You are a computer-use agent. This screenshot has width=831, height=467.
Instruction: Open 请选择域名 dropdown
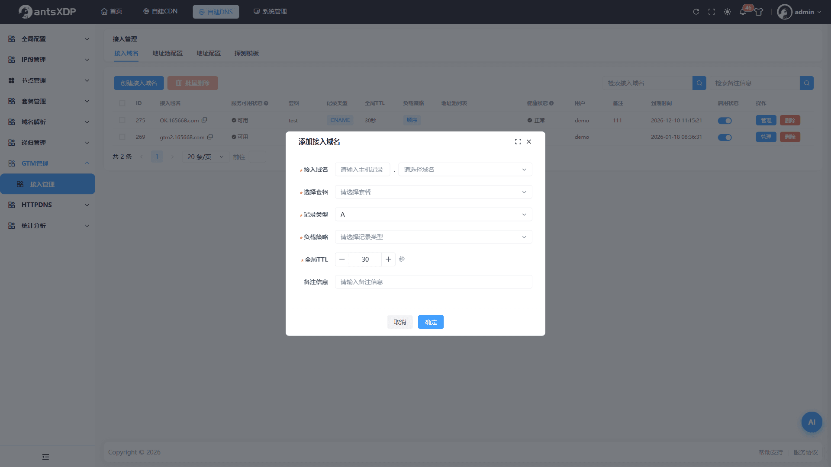pyautogui.click(x=465, y=170)
